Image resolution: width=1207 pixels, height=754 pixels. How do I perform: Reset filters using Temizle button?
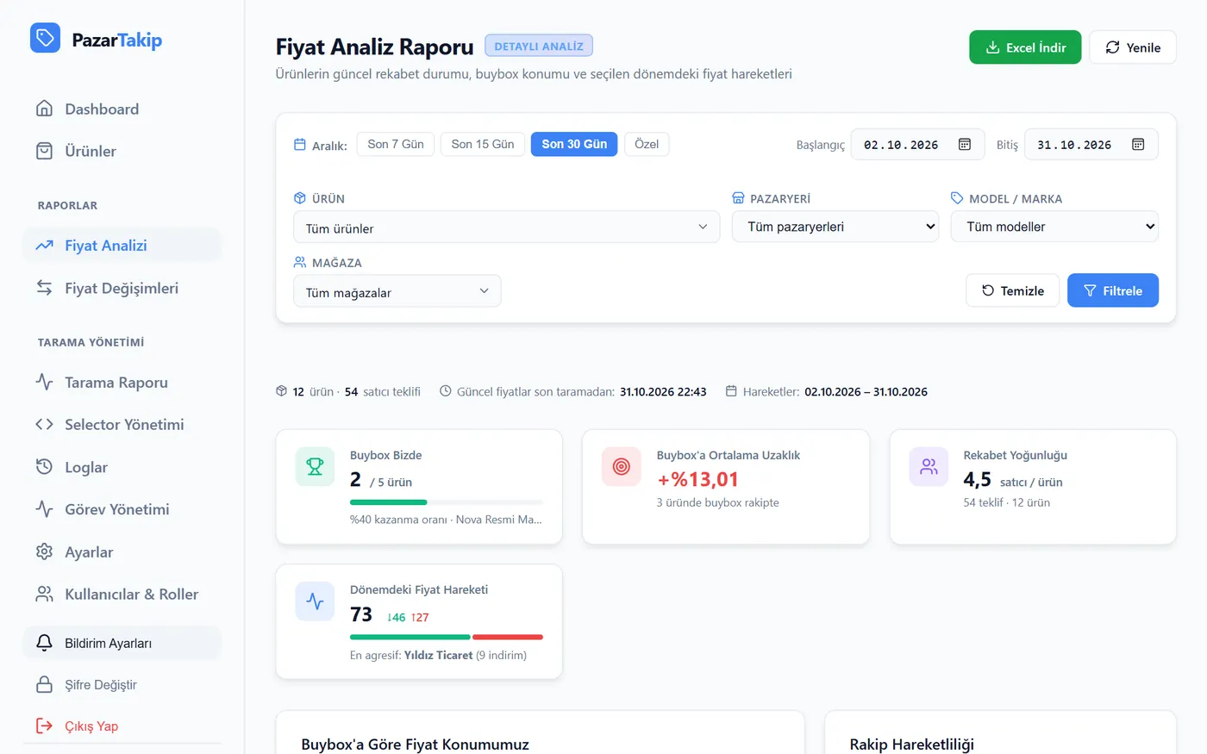(x=1013, y=290)
